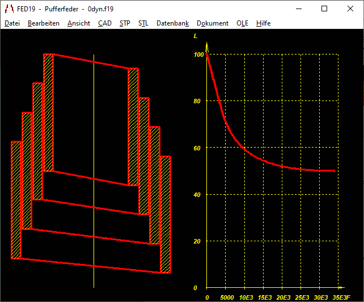Open the Bearbeiten menu
The height and width of the screenshot is (302, 364).
pos(43,23)
